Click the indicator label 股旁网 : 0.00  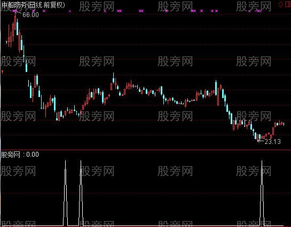tap(20, 155)
